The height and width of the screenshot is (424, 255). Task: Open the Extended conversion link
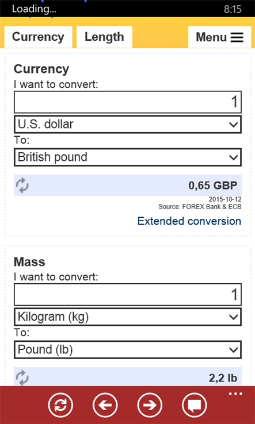189,221
